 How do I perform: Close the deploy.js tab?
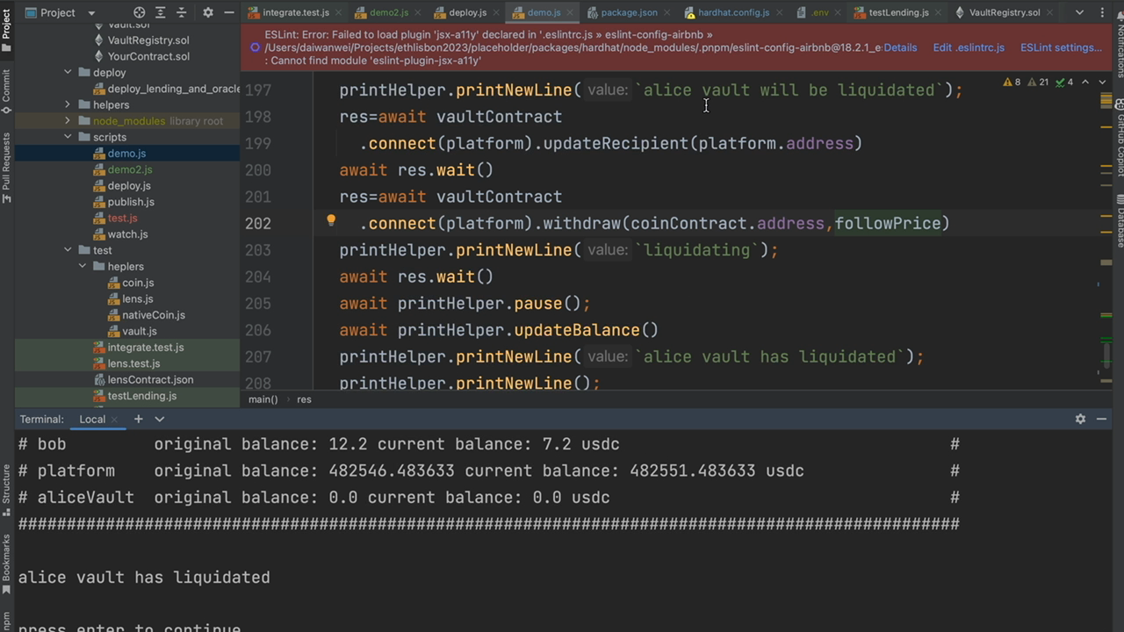pyautogui.click(x=498, y=13)
